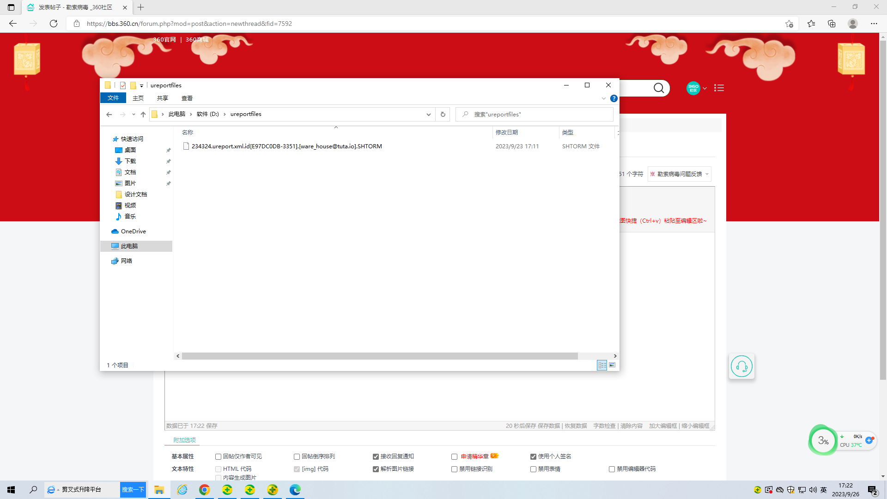The height and width of the screenshot is (499, 887).
Task: Open the 文件 ribbon tab
Action: [x=113, y=98]
